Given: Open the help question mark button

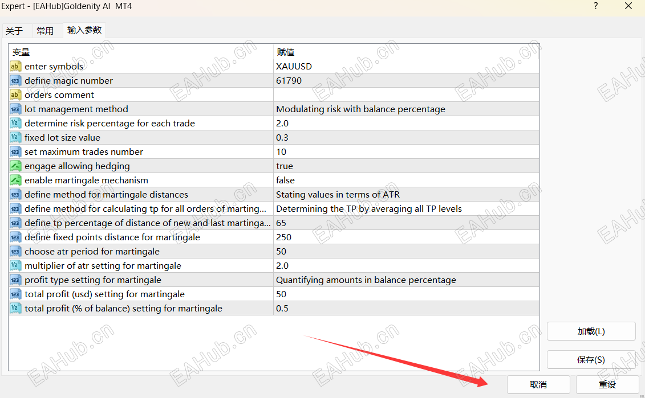Looking at the screenshot, I should [595, 6].
